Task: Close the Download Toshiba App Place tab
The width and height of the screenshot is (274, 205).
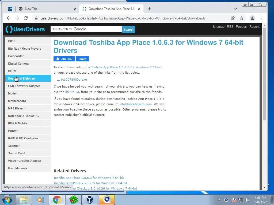Action: (139, 9)
